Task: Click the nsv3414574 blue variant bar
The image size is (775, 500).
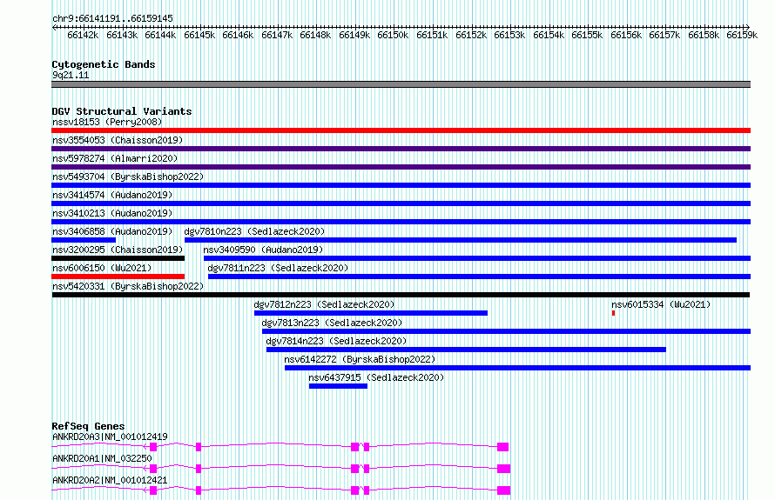Action: [401, 203]
